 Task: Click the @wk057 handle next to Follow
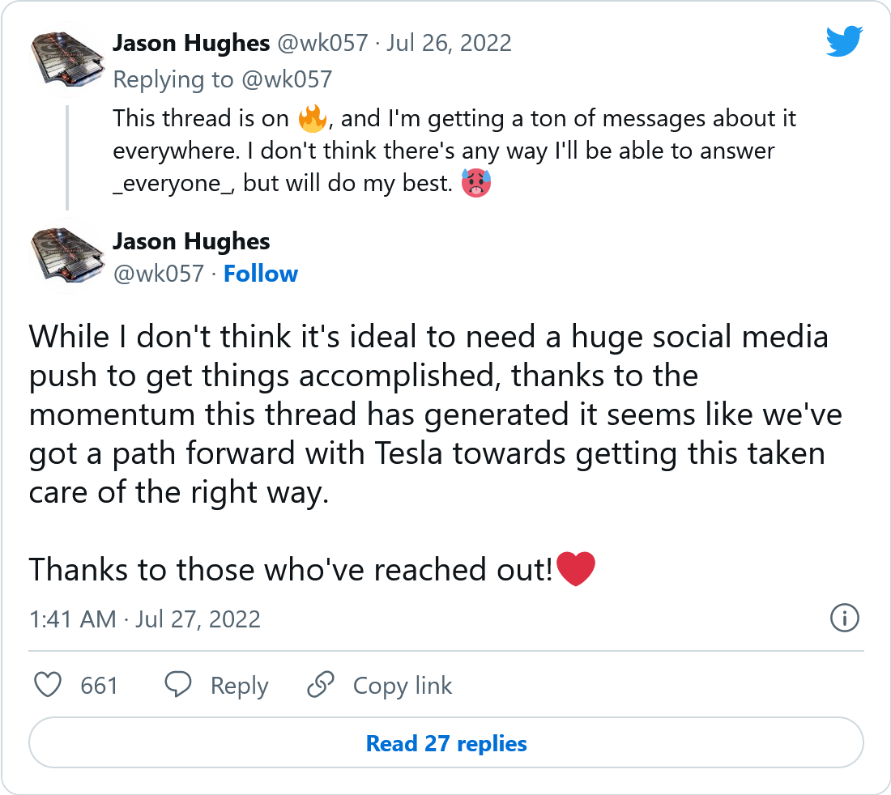click(159, 274)
